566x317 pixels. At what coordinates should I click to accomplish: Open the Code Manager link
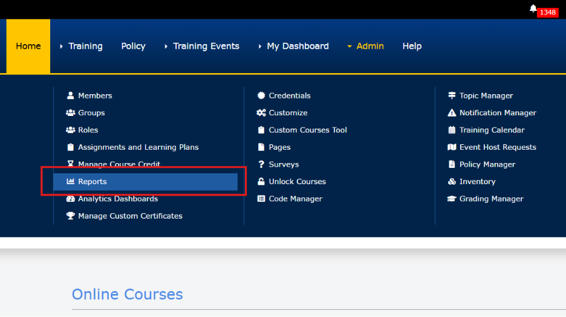pos(295,199)
